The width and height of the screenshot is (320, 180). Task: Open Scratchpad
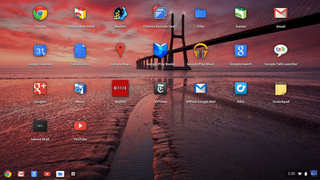[x=281, y=88]
